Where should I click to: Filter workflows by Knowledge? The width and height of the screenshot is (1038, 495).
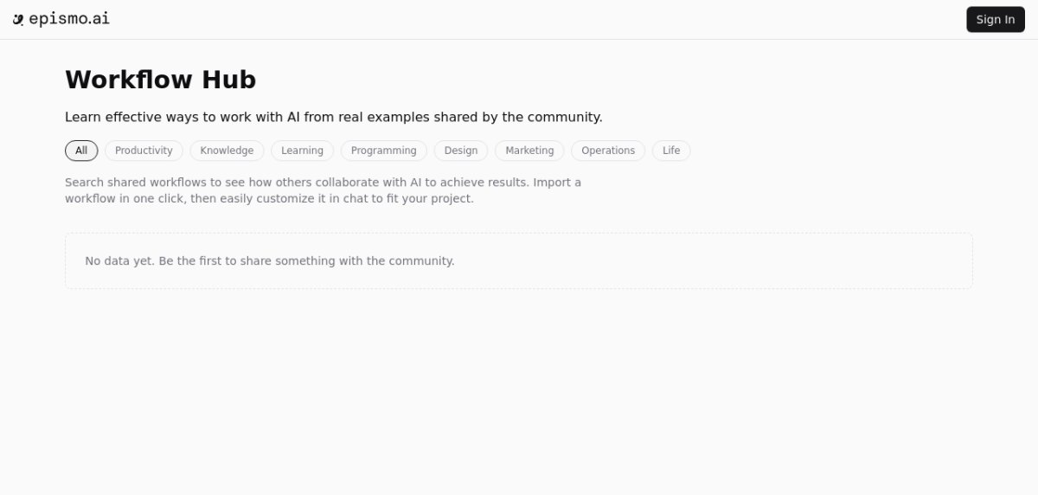click(227, 151)
